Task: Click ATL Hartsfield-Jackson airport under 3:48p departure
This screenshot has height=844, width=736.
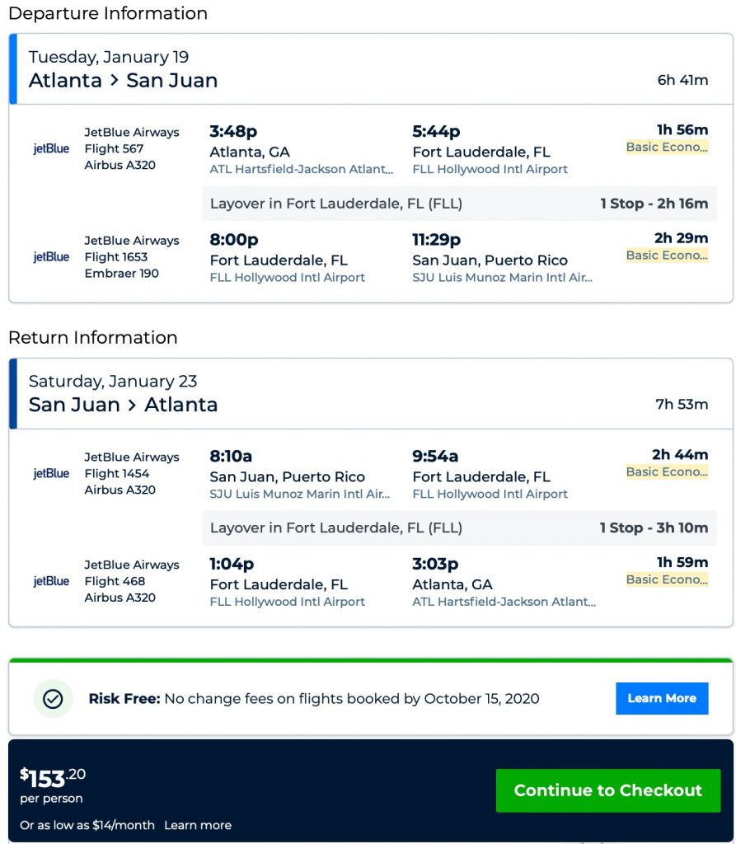Action: tap(301, 169)
